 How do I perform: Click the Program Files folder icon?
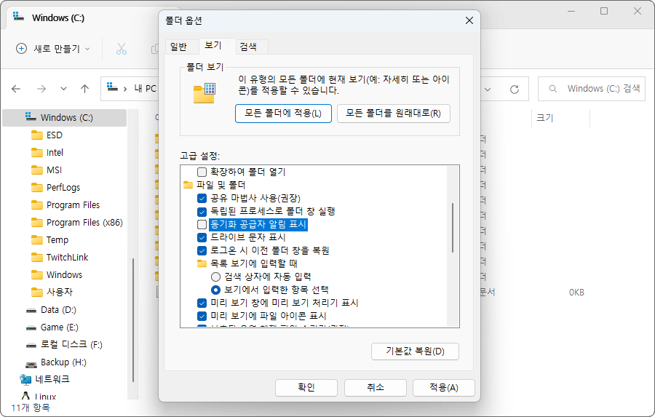[37, 205]
